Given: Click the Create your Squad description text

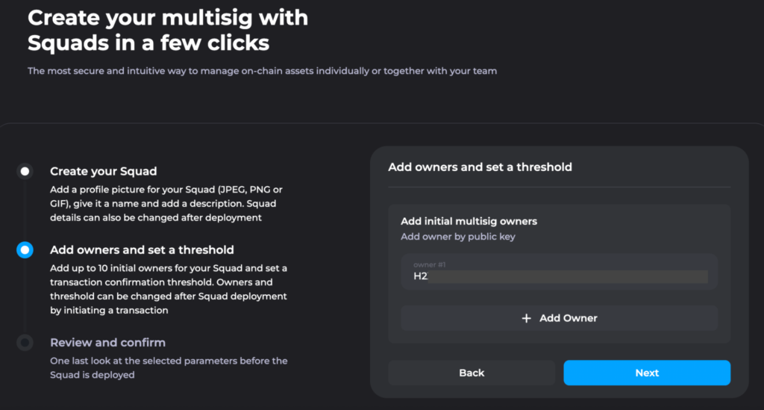Looking at the screenshot, I should click(x=166, y=204).
